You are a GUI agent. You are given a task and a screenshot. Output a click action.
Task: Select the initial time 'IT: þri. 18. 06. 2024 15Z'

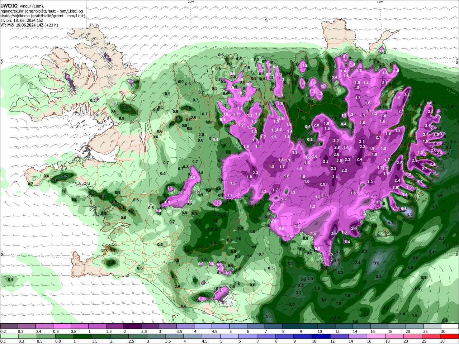[22, 20]
